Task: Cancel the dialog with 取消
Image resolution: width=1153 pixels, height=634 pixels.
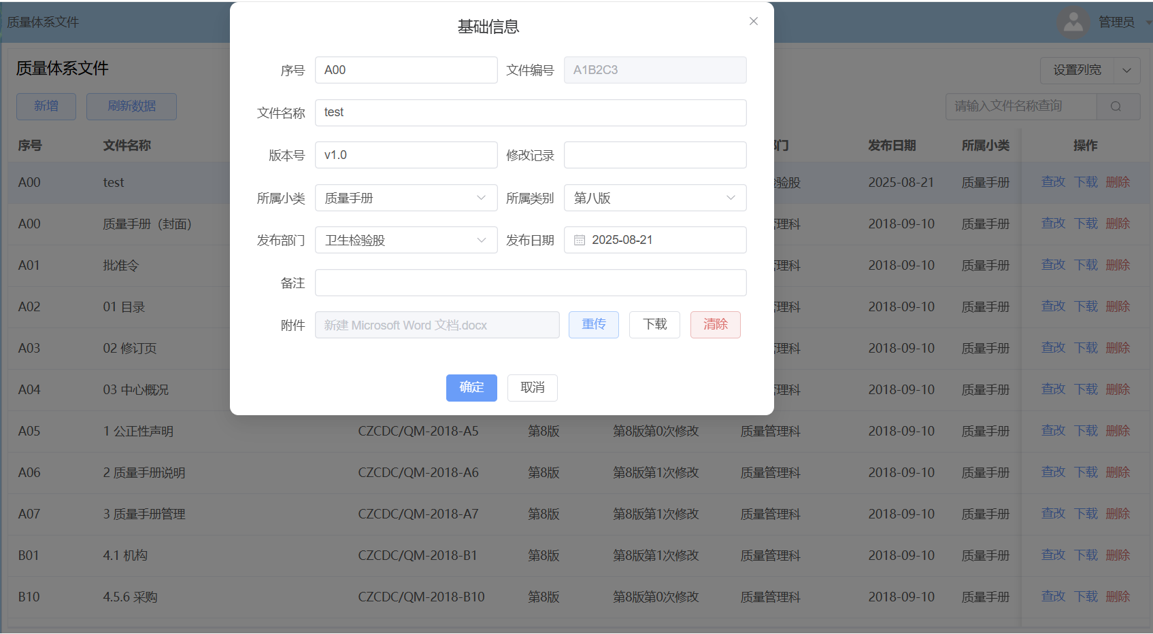Action: coord(533,388)
